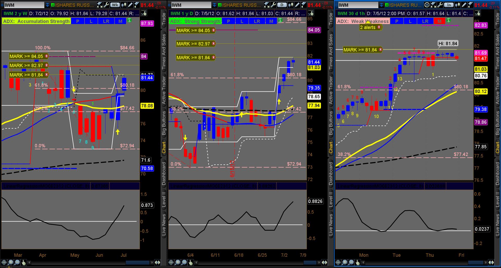
Task: Open the 1h timeframe selector
Action: click(x=449, y=5)
